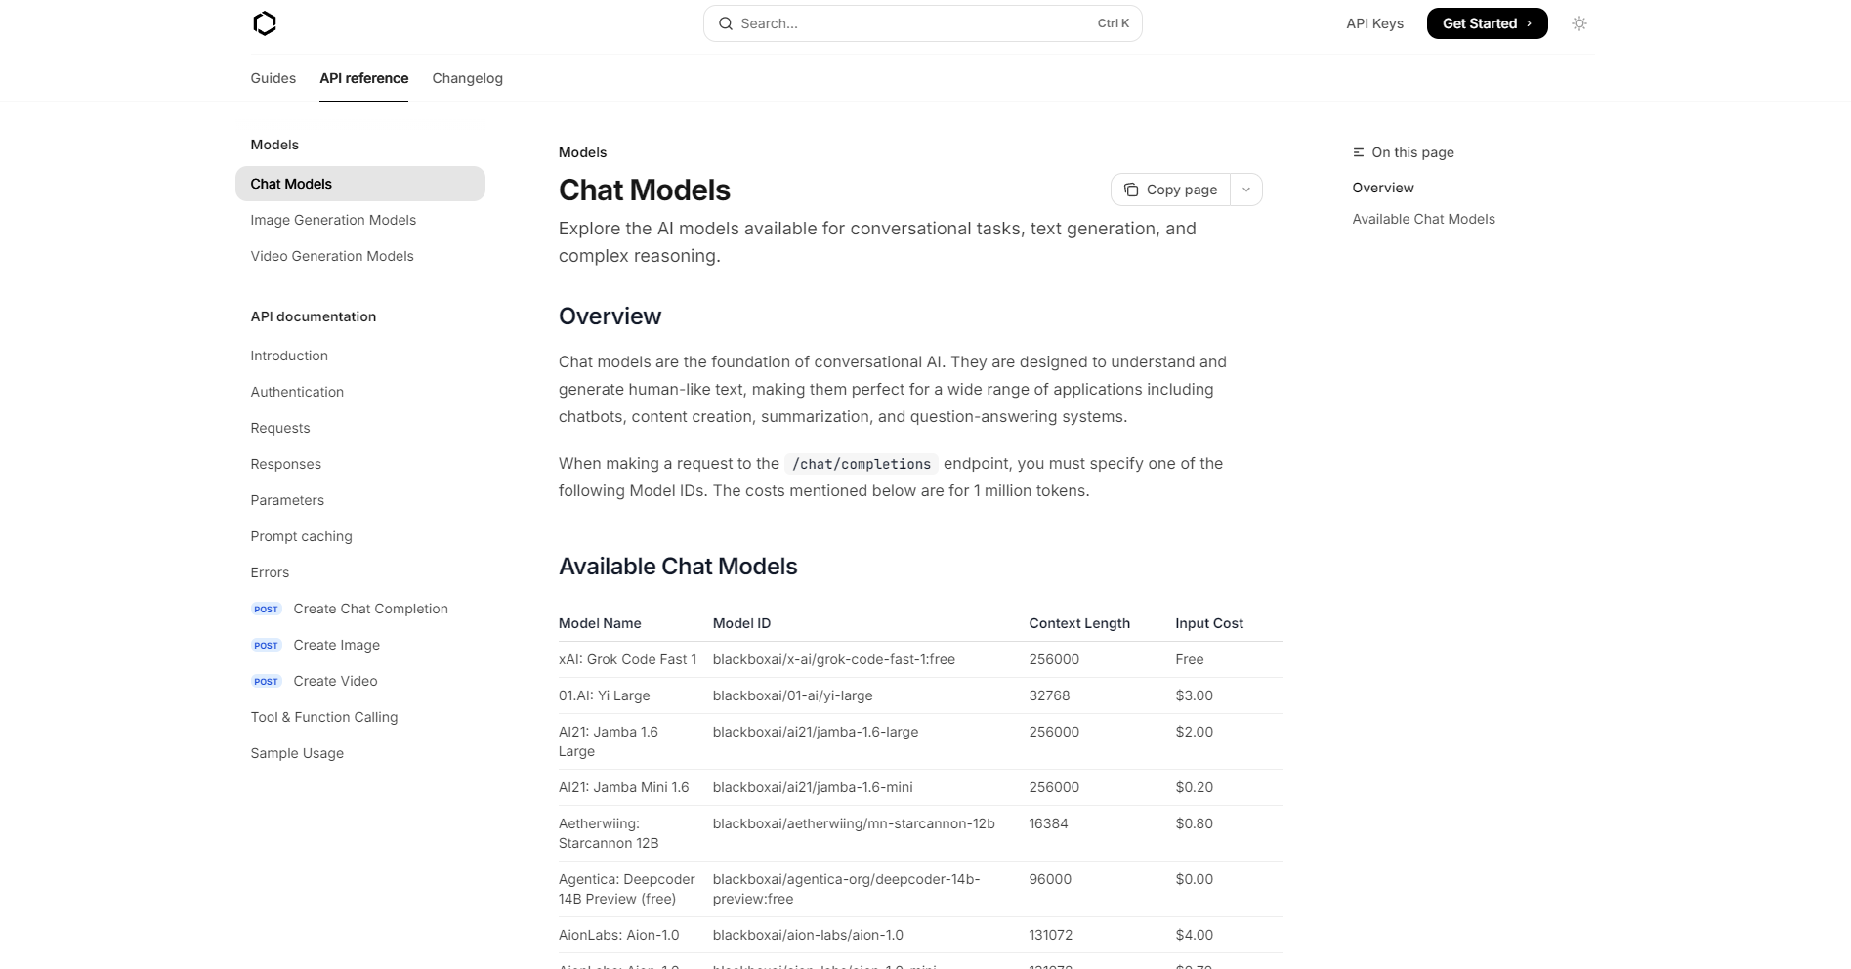
Task: Toggle light/dark theme sun icon
Action: (1578, 23)
